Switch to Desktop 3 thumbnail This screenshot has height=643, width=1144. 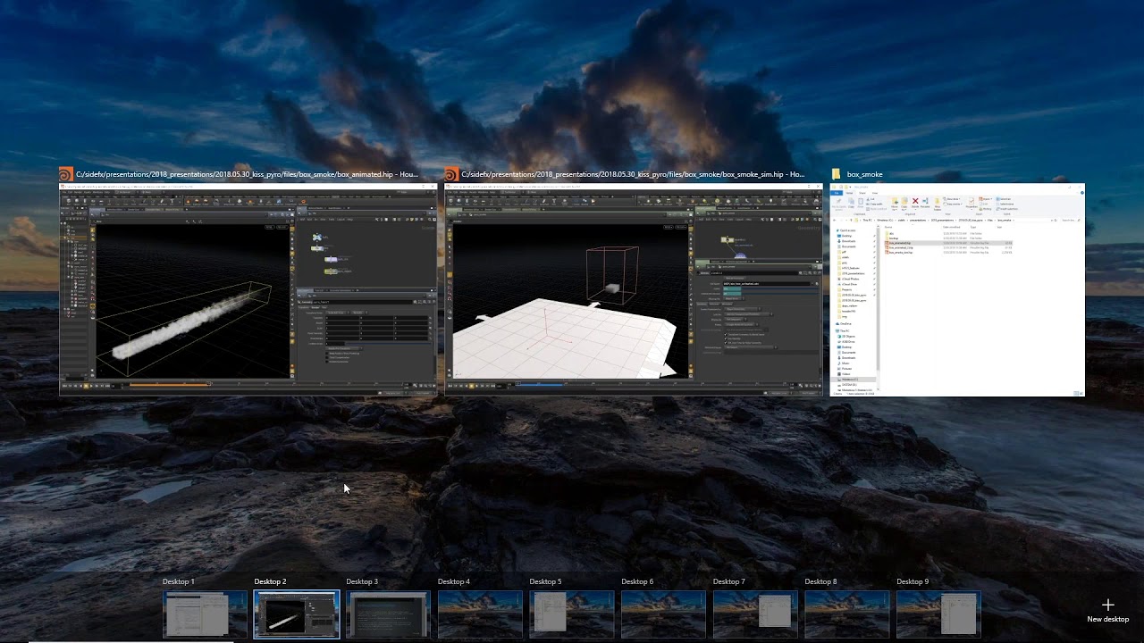(x=388, y=614)
